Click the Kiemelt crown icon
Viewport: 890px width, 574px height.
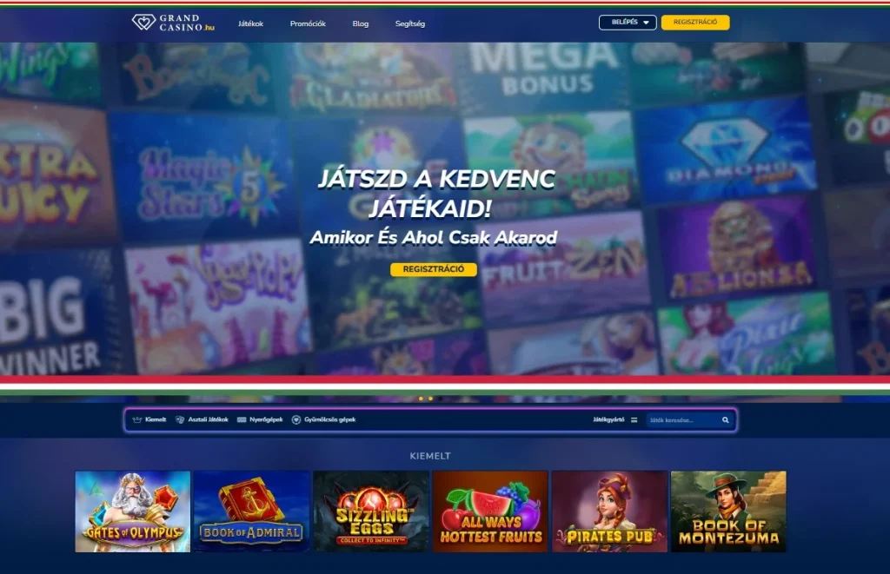coord(136,419)
